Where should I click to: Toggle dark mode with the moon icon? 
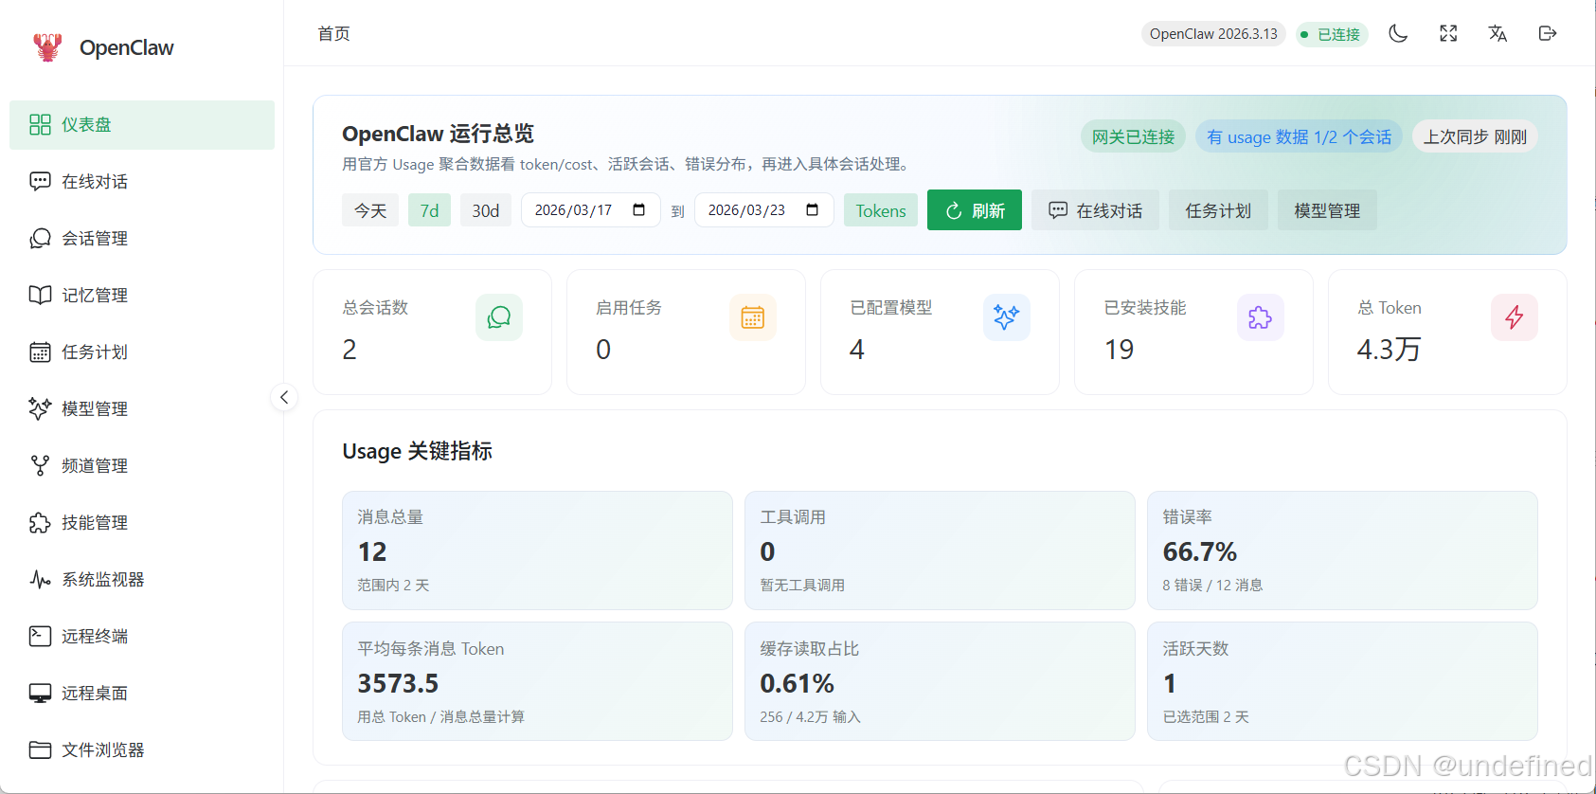point(1398,34)
